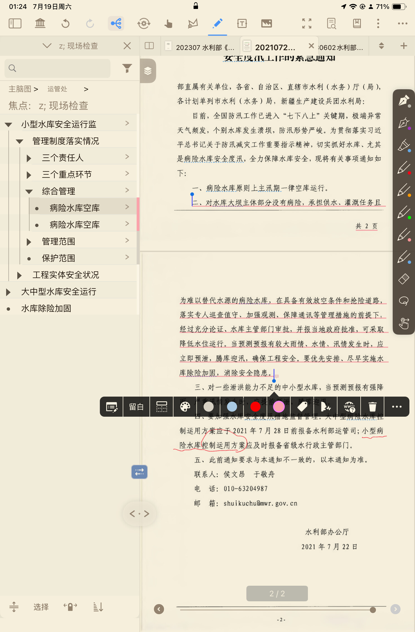The image size is (415, 632).
Task: Switch to the 202307 水利部 tab
Action: (x=200, y=47)
